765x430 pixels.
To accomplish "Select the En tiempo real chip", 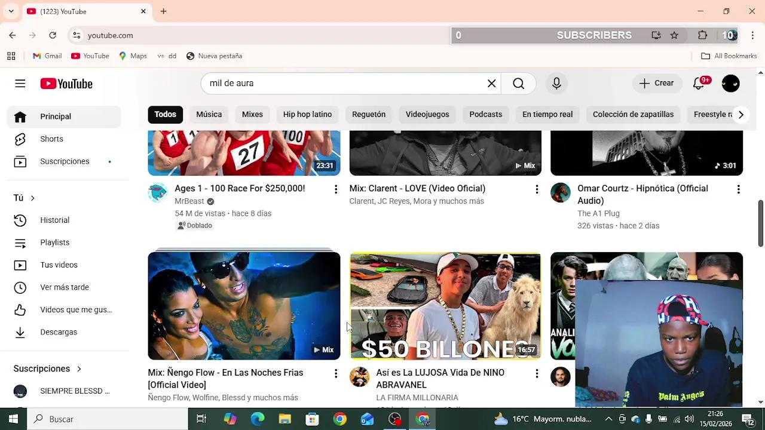I will (547, 115).
